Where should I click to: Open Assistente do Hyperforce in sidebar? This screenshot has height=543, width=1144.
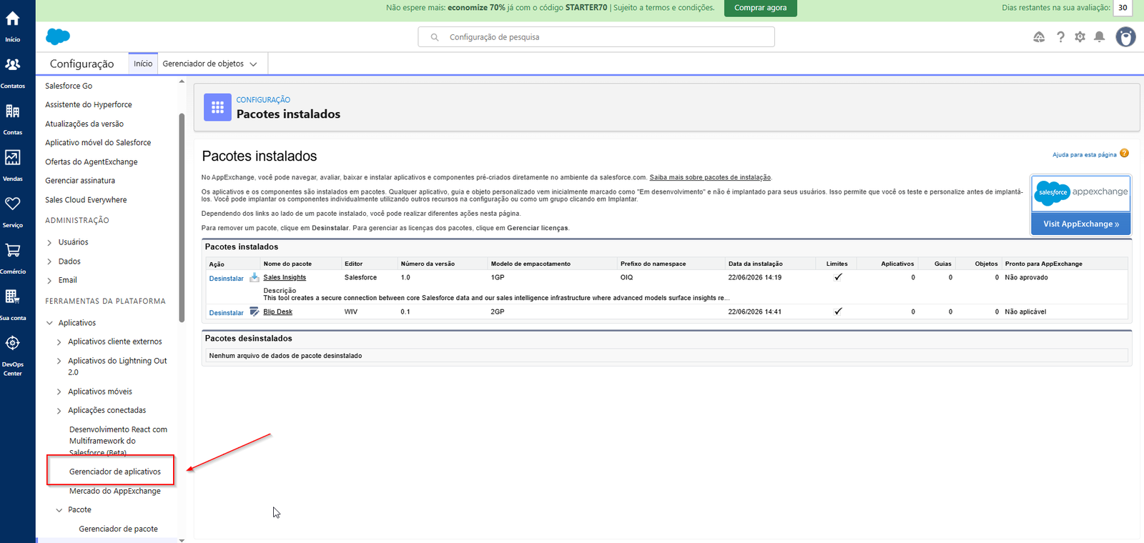pos(89,104)
